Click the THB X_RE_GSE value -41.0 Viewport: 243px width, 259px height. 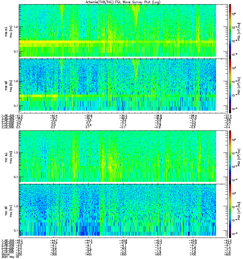pos(19,116)
